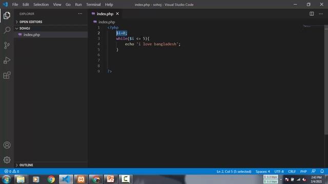
Task: Change indentation via Spaces: 4
Action: (262, 171)
